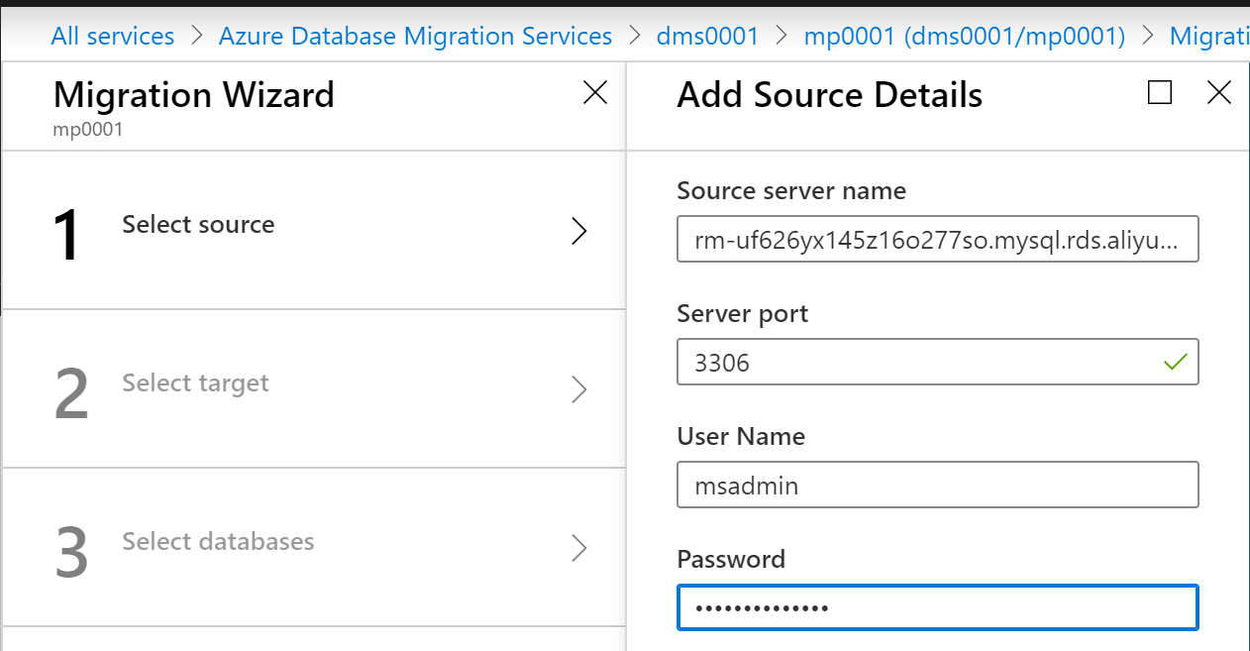Navigate to dms0001 breadcrumb
Viewport: 1250px width, 651px height.
707,37
